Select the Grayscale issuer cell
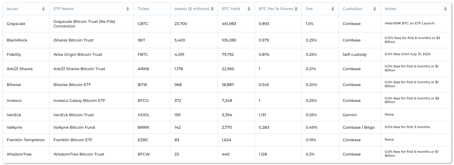The image size is (454, 165). 16,24
